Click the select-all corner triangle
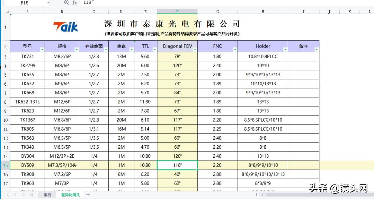This screenshot has height=199, width=374. 8,11
